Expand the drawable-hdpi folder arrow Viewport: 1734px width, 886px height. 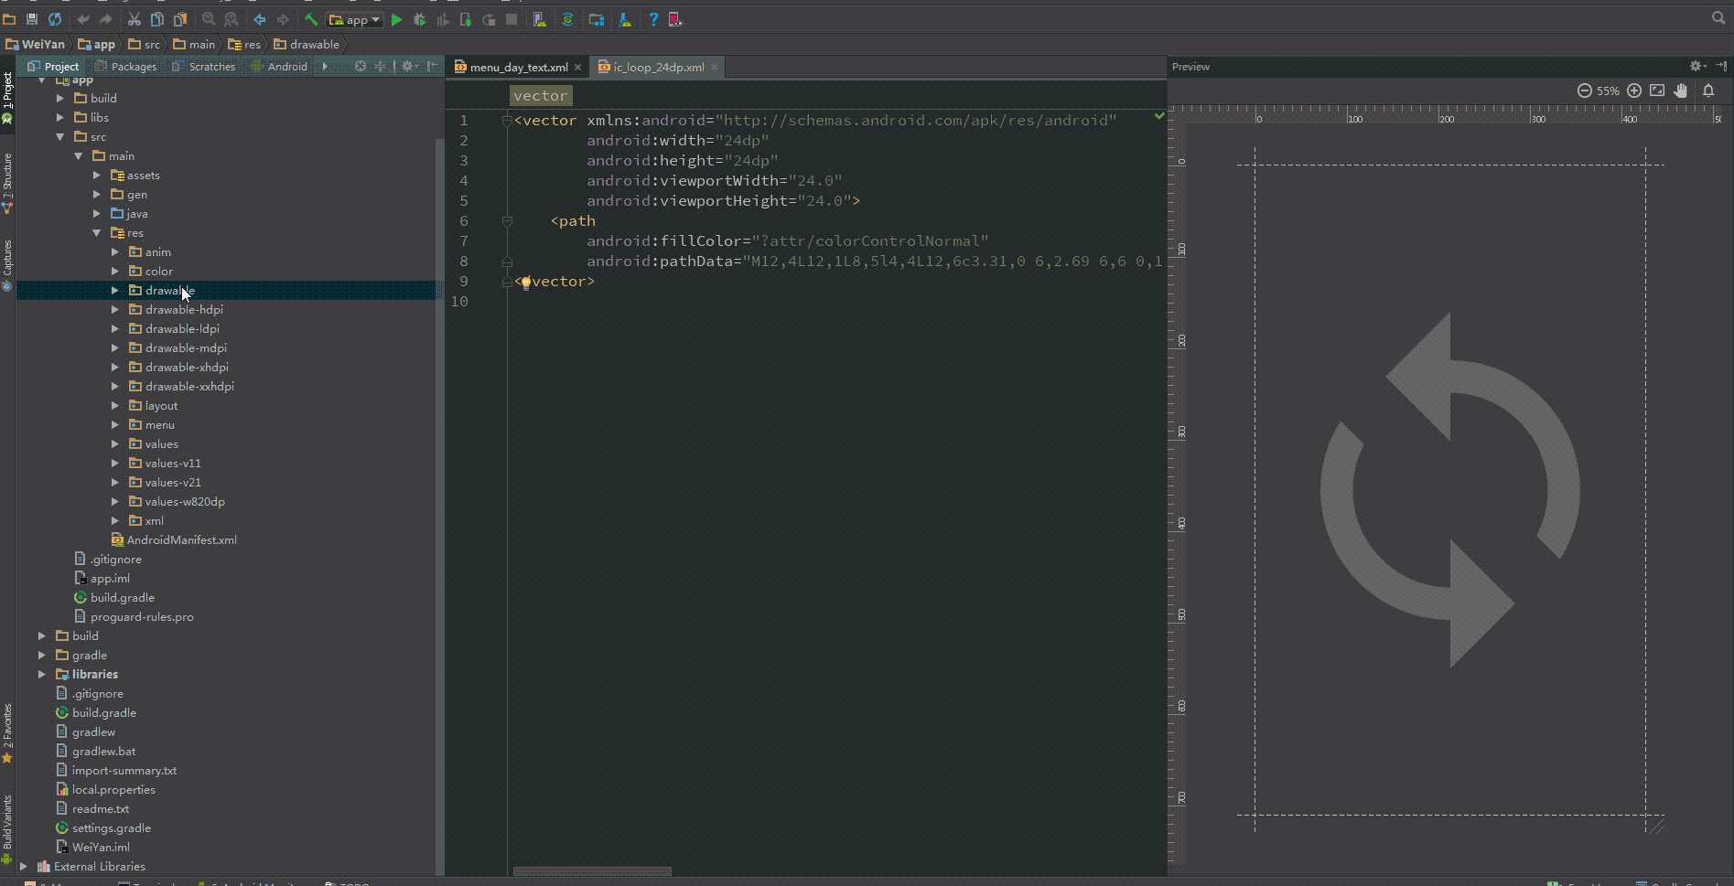point(115,310)
